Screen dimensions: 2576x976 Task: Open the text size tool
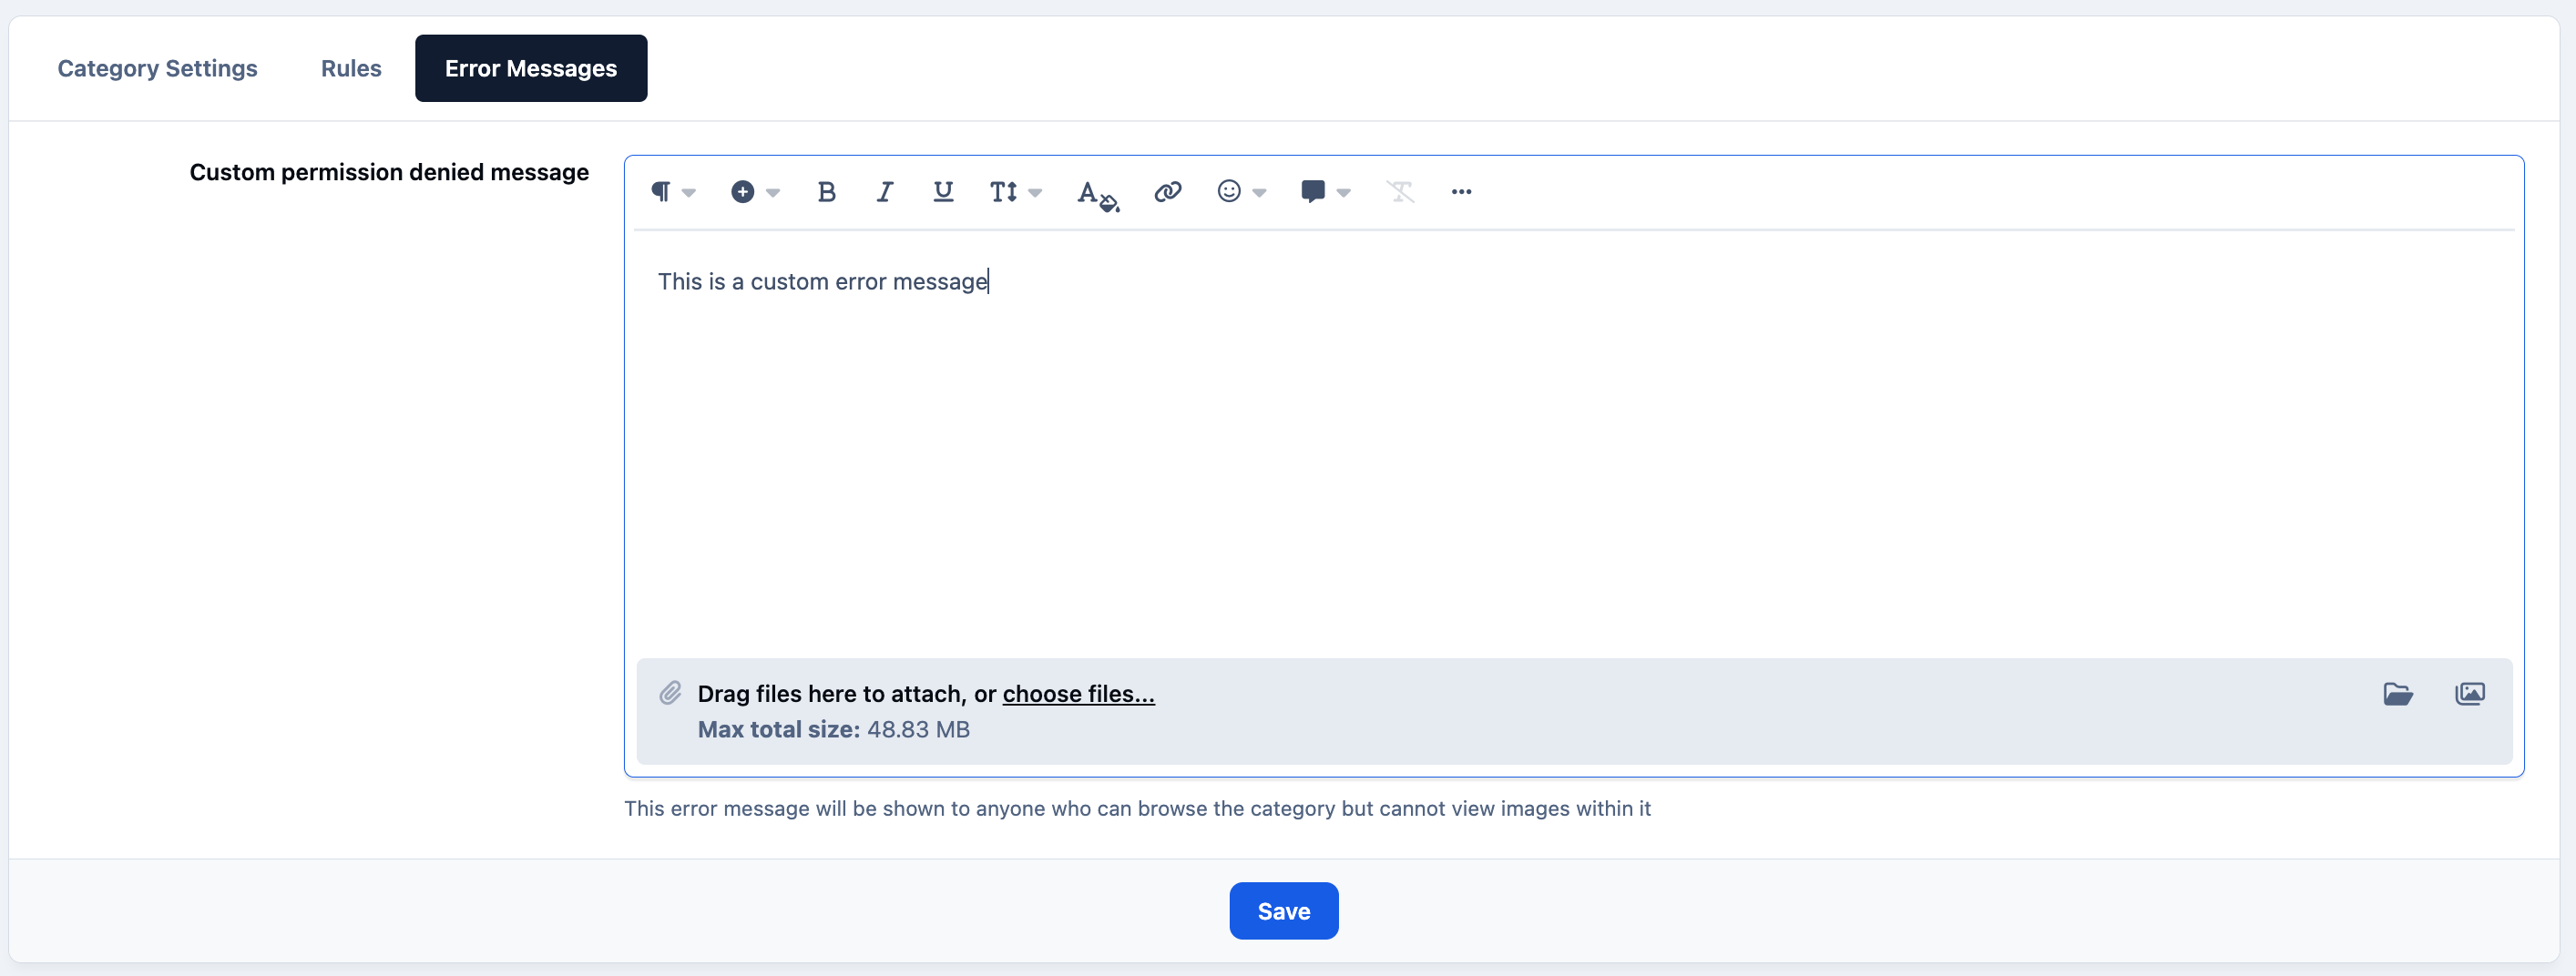[1003, 191]
